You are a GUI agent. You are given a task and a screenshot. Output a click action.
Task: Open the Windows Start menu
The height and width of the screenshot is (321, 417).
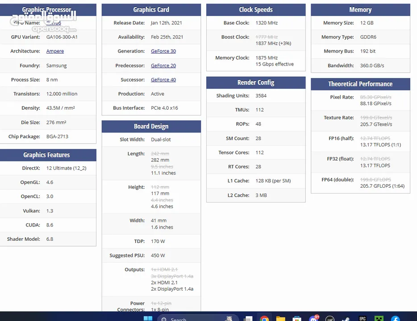coord(148,318)
